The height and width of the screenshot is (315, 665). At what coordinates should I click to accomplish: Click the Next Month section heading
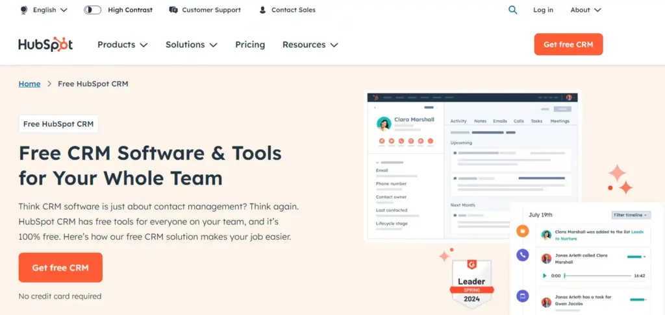click(462, 205)
